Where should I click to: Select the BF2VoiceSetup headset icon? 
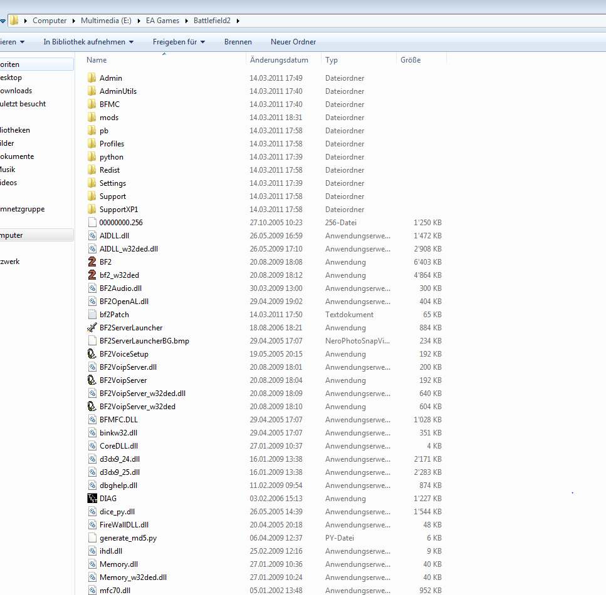tap(92, 354)
